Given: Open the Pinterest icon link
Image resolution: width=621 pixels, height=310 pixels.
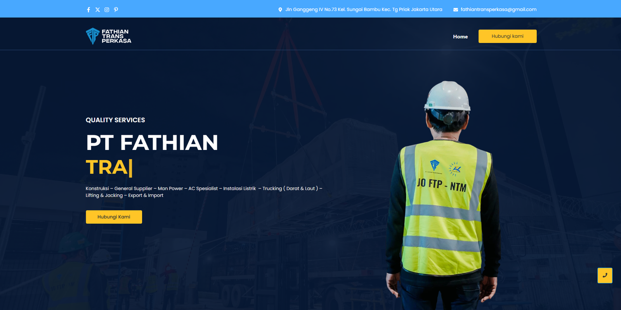Looking at the screenshot, I should (x=116, y=10).
